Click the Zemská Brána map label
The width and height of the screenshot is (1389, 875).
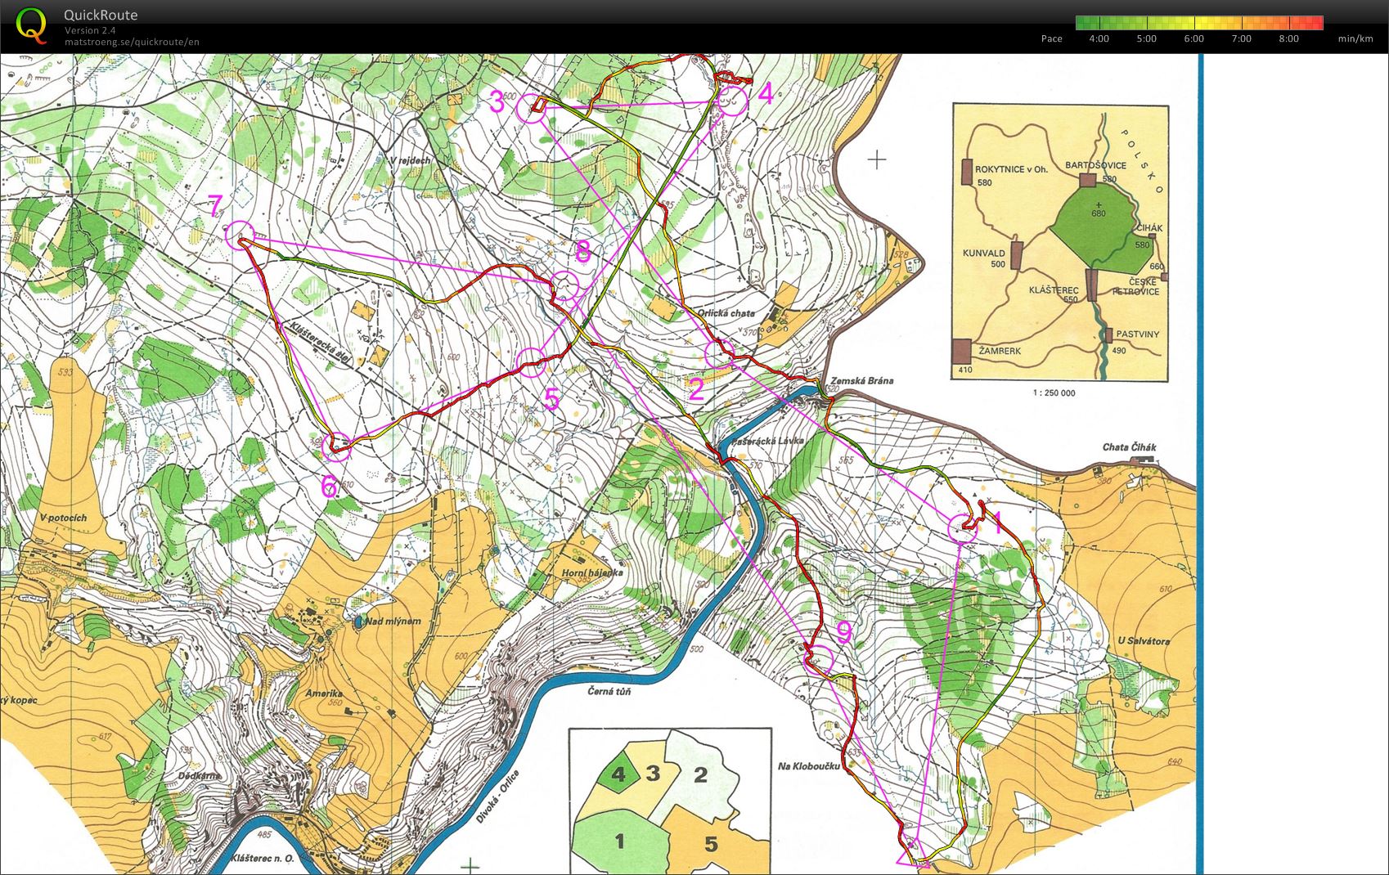(861, 380)
